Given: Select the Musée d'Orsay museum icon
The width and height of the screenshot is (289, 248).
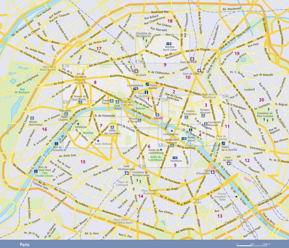Looking at the screenshot, I should click(x=140, y=121).
